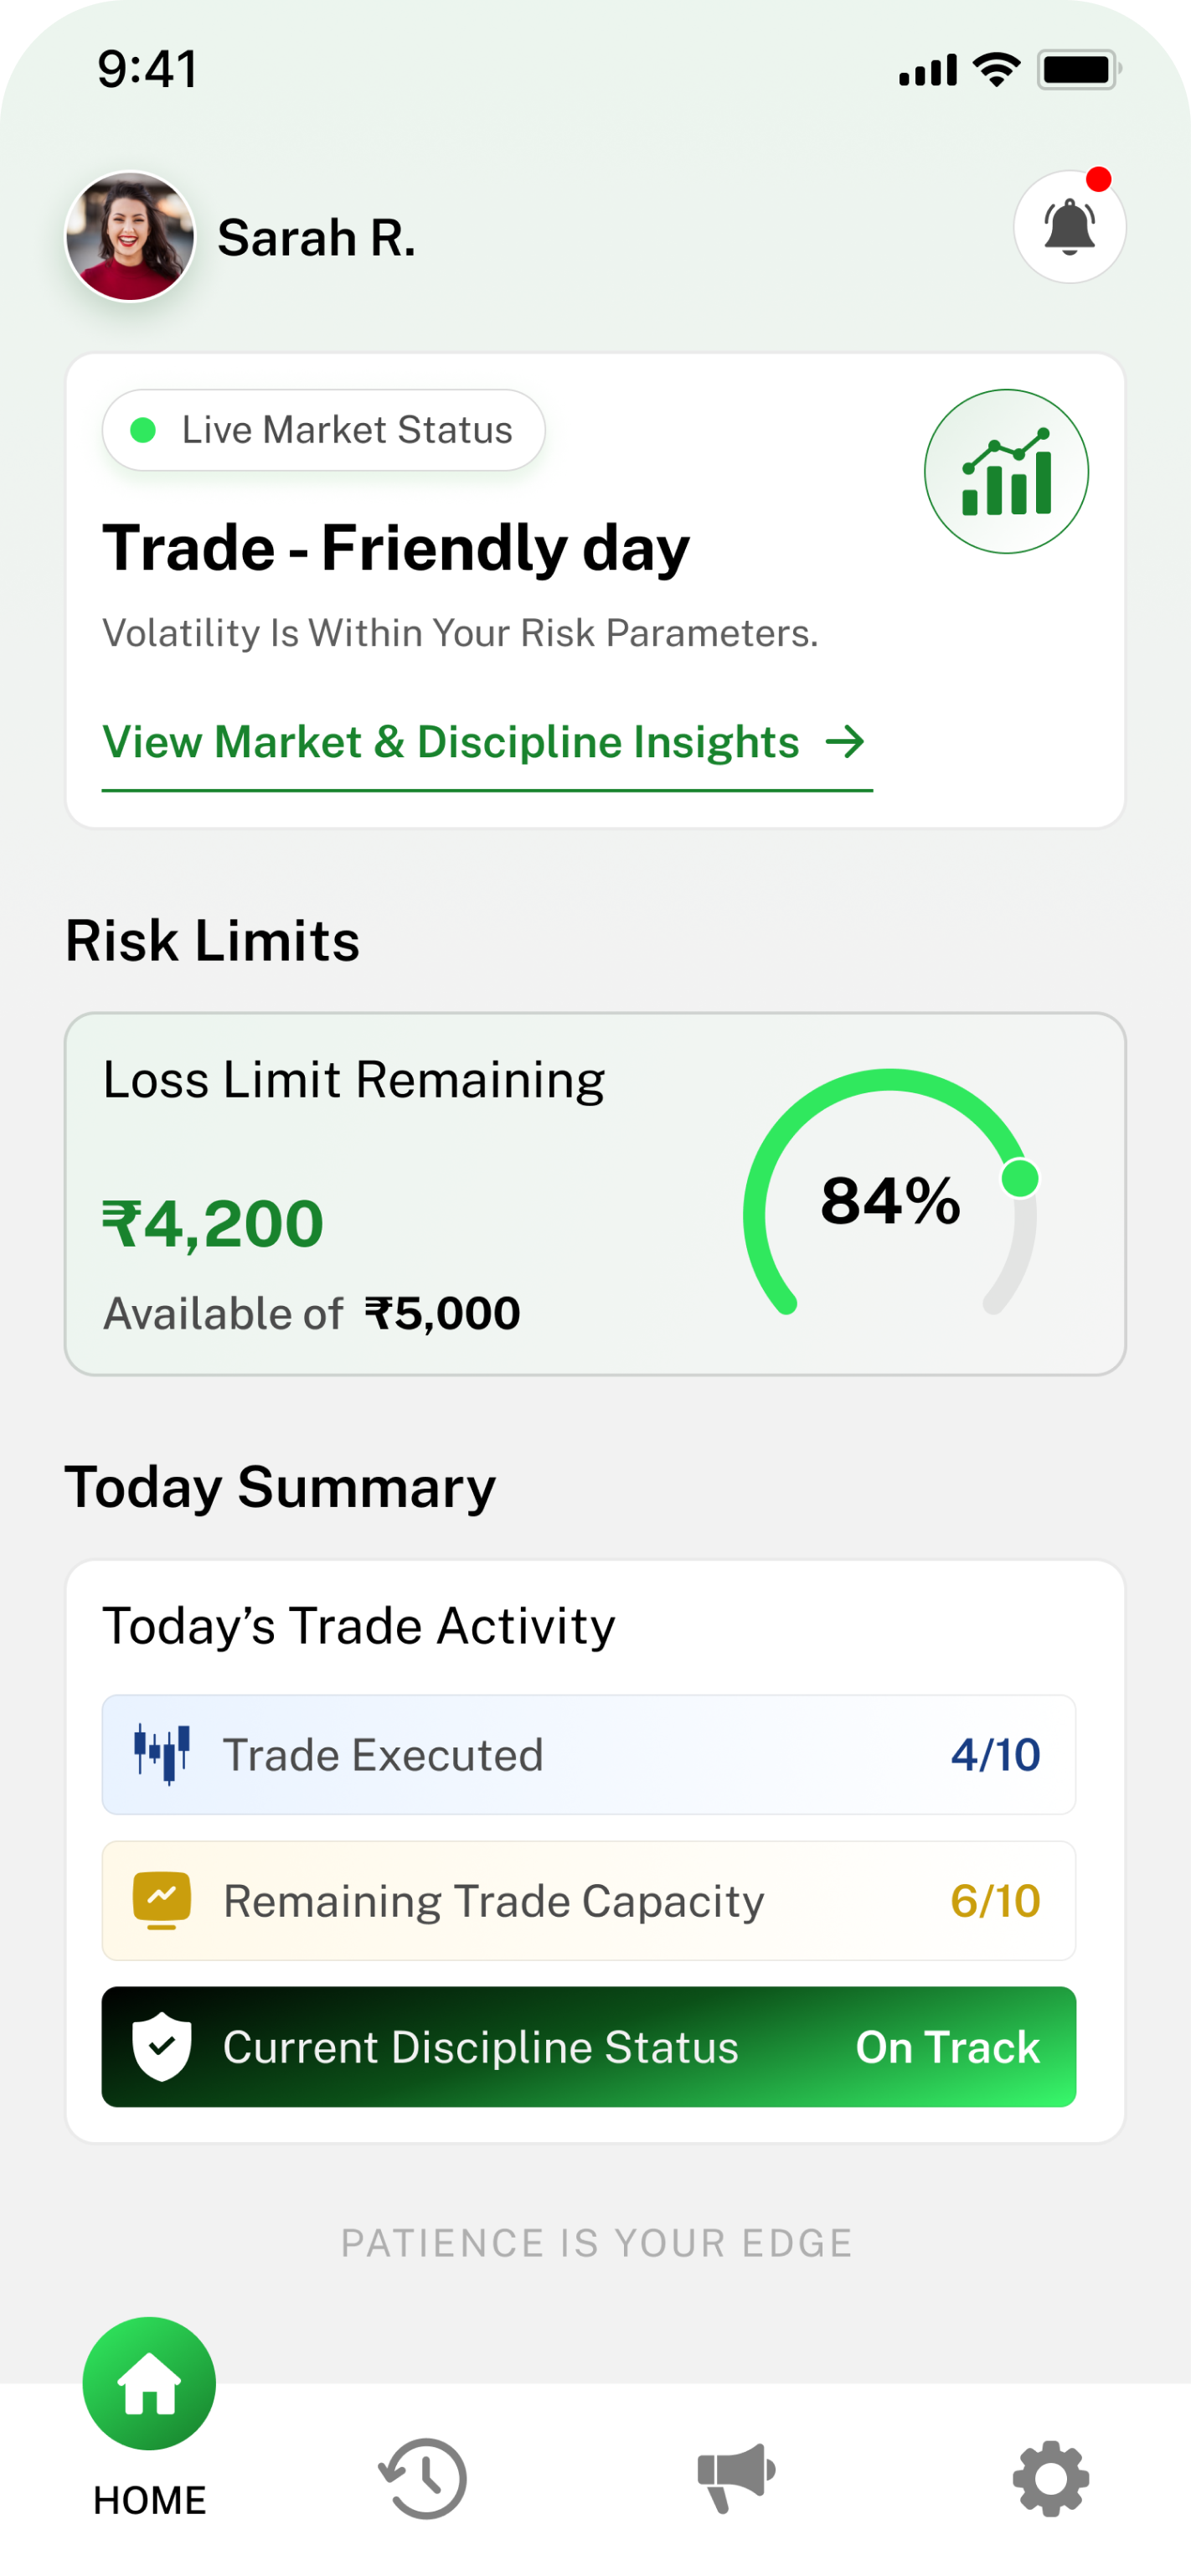Viewport: 1191px width, 2576px height.
Task: Open the Trade Executed row
Action: [588, 1755]
